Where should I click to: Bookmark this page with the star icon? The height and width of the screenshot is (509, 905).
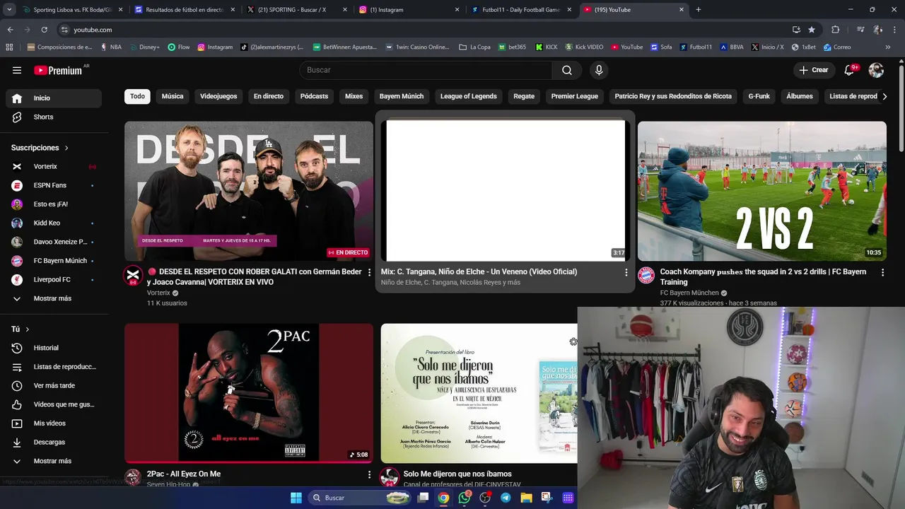pos(812,30)
